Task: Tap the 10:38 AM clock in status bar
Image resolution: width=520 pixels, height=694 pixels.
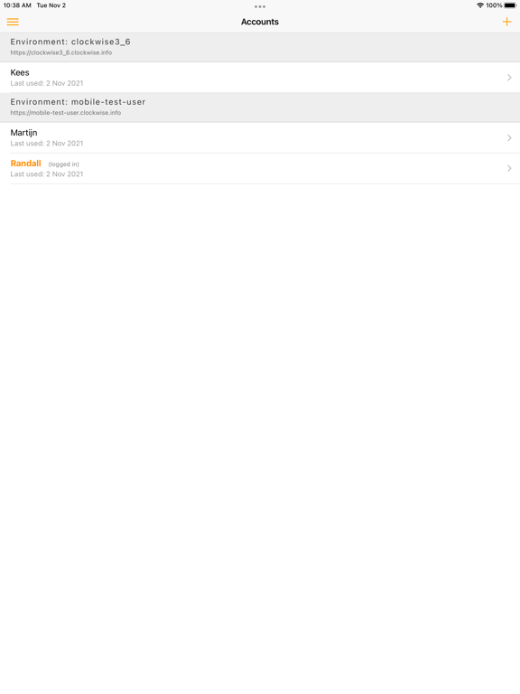Action: pos(17,5)
